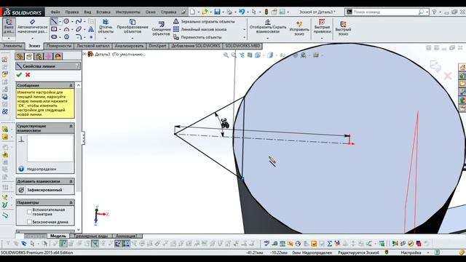
Task: Select the Centerpoint Arc tool
Action: coord(66,29)
